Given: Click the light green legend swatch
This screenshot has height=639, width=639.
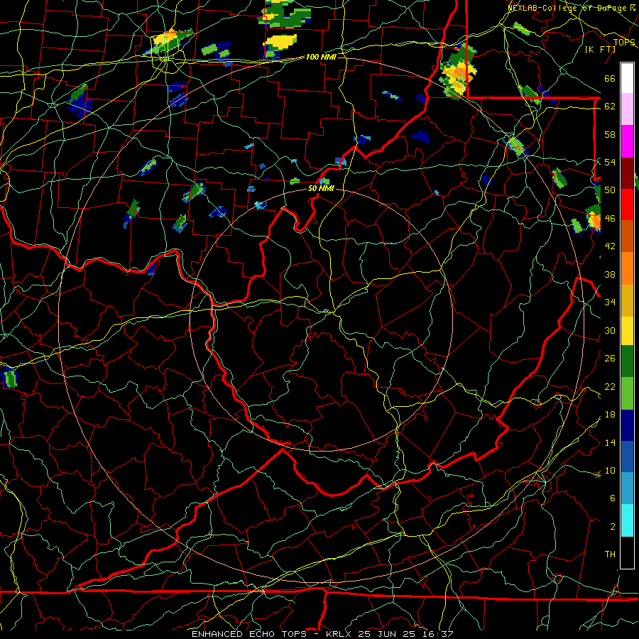Looking at the screenshot, I should pyautogui.click(x=627, y=393).
